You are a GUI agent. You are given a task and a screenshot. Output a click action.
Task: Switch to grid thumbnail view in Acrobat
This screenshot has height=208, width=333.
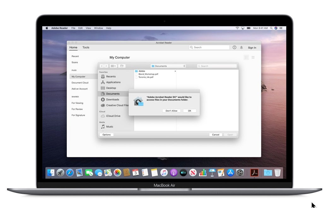(x=253, y=57)
